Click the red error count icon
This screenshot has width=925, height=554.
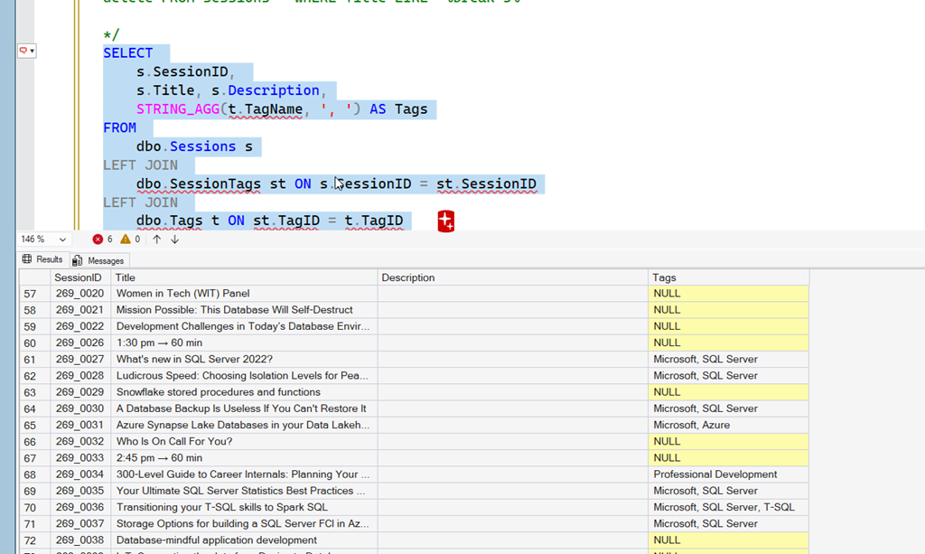98,239
